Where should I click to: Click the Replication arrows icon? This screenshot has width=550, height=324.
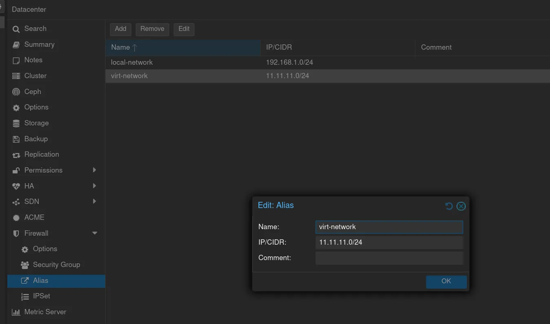[x=16, y=155]
